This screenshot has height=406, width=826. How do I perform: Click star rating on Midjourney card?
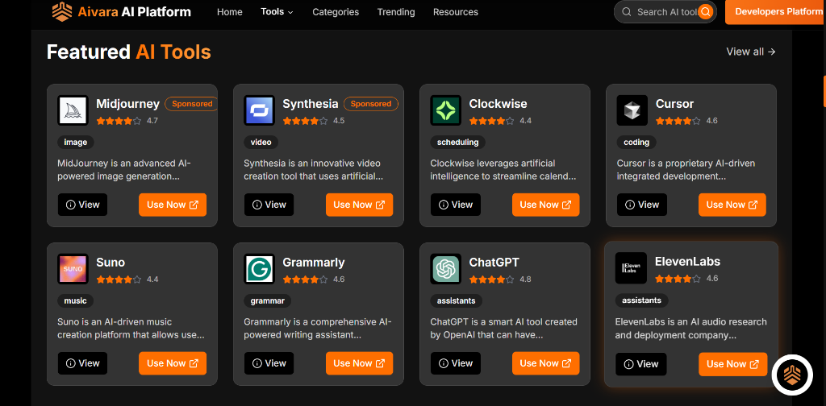click(119, 121)
